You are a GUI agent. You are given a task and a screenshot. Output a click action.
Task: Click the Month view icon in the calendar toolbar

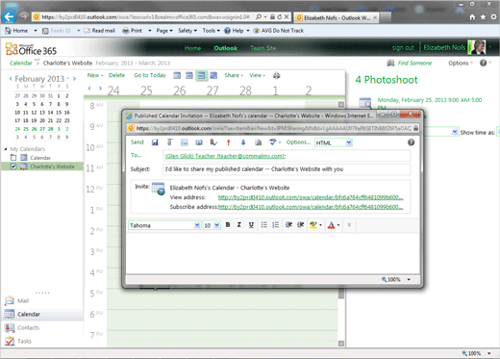point(213,75)
